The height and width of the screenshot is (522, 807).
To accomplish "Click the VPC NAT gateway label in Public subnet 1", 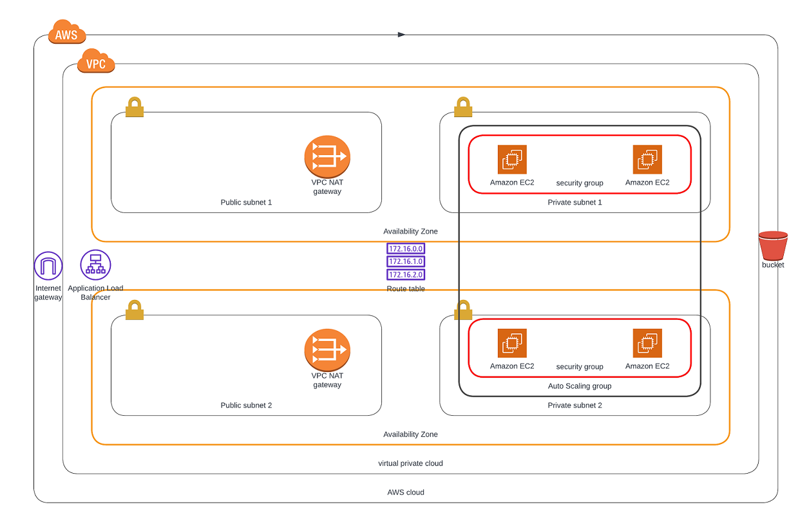I will [x=327, y=187].
